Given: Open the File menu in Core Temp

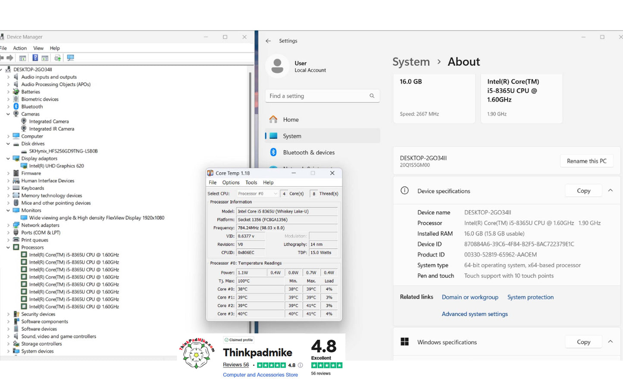Looking at the screenshot, I should (213, 183).
